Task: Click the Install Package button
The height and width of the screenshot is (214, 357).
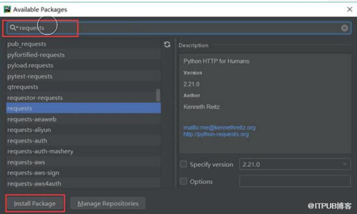Action: point(35,203)
